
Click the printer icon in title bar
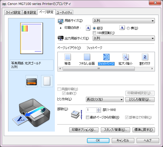(4, 4)
